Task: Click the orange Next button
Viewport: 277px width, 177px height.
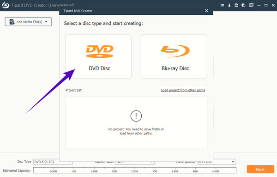Action: pos(260,170)
